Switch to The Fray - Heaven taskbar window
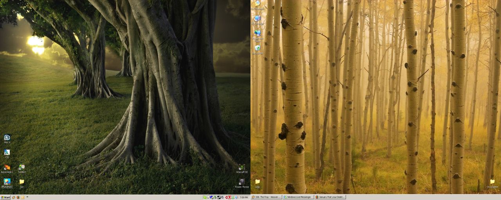 267,197
